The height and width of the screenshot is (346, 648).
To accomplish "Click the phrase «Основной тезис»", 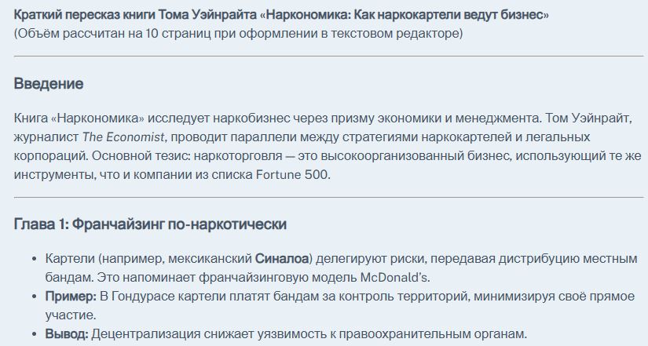I will tap(140, 156).
